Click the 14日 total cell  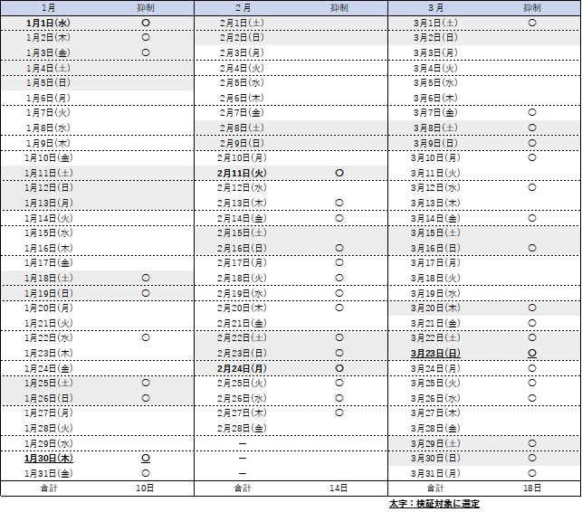pyautogui.click(x=339, y=488)
